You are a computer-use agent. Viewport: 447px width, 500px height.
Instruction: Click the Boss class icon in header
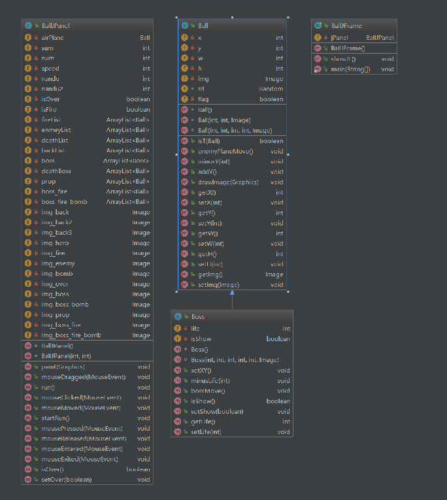(178, 316)
